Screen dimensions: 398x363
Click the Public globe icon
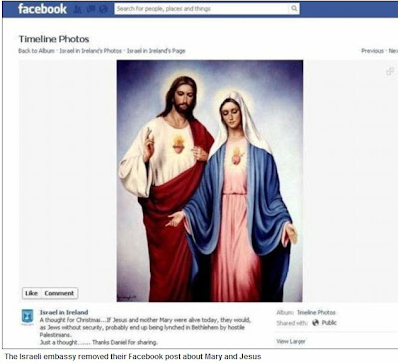coord(315,323)
